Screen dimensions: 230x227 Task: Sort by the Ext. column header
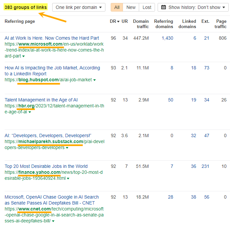click(x=205, y=21)
